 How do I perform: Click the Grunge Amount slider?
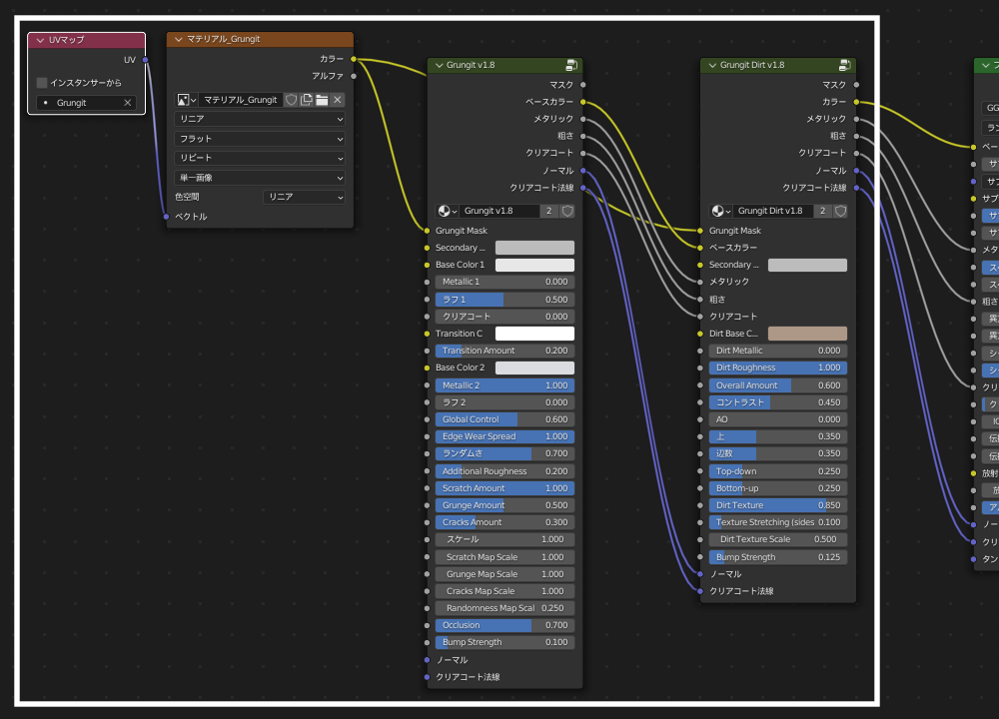(504, 505)
